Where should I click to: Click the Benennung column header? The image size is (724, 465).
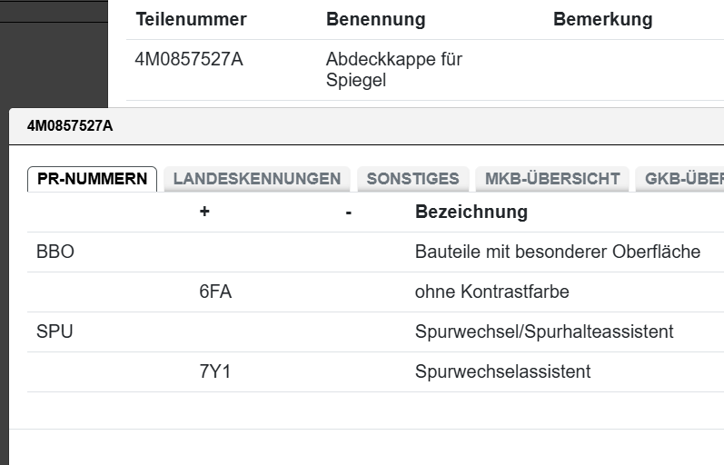(x=375, y=19)
